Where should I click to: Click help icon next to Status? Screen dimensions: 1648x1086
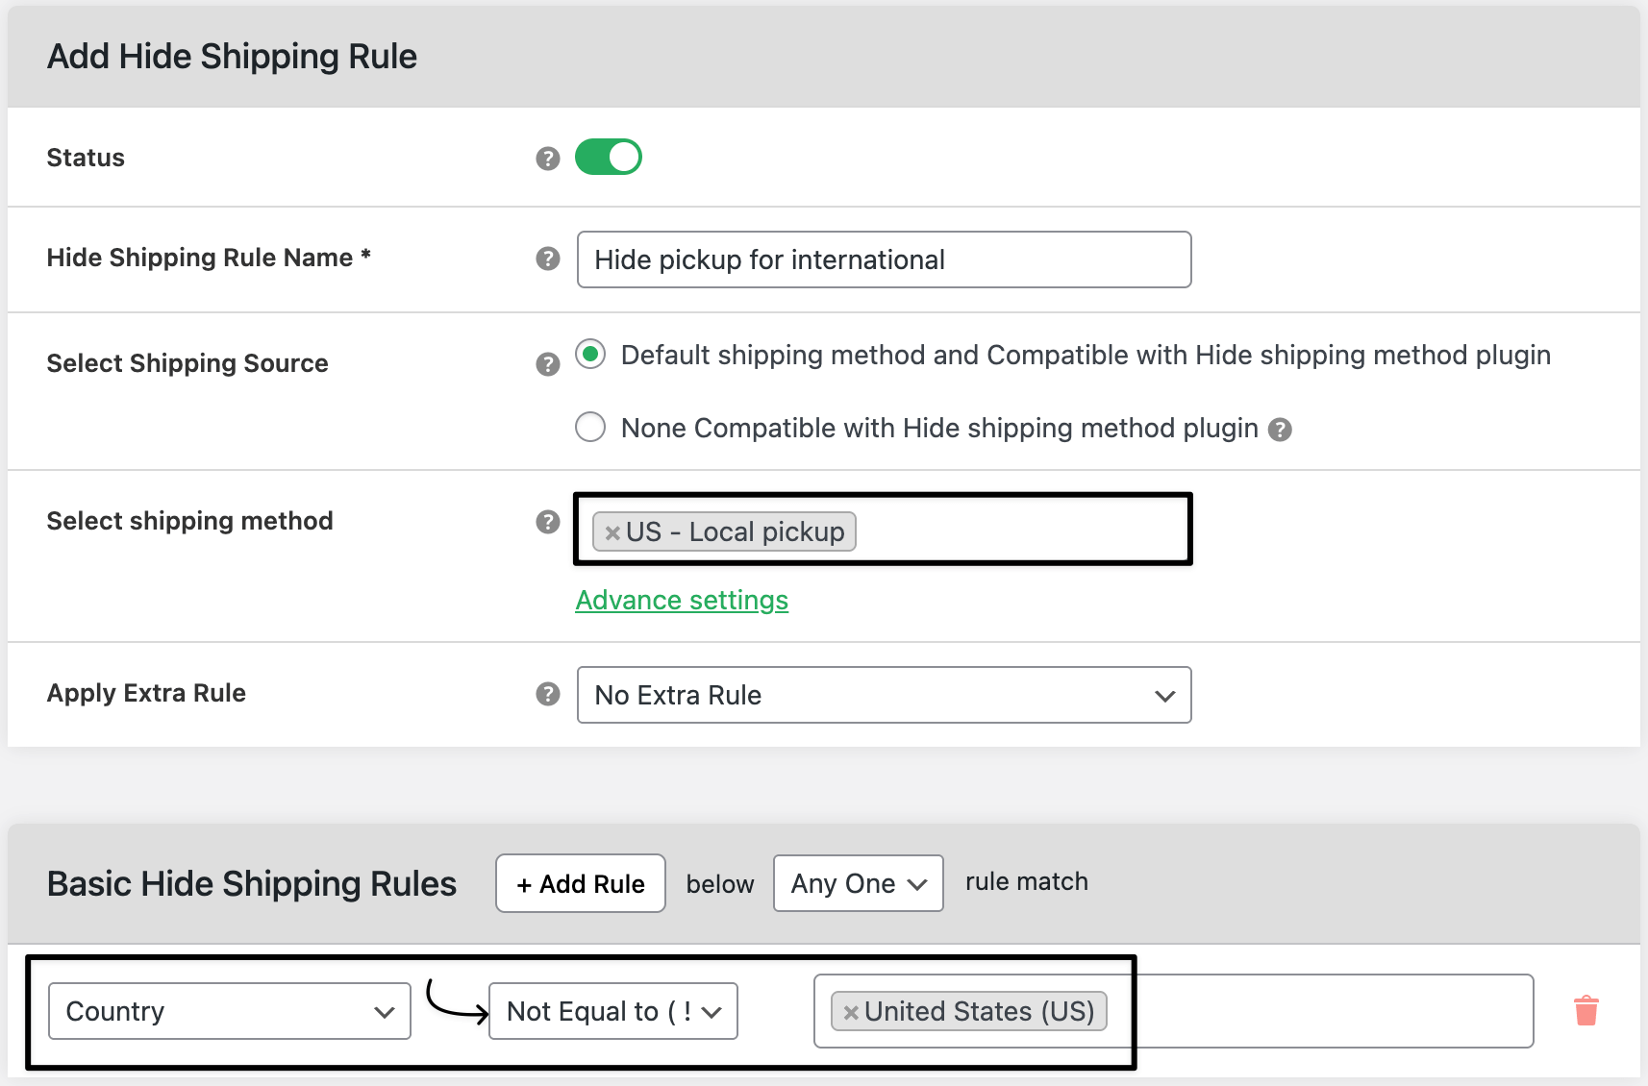point(548,159)
